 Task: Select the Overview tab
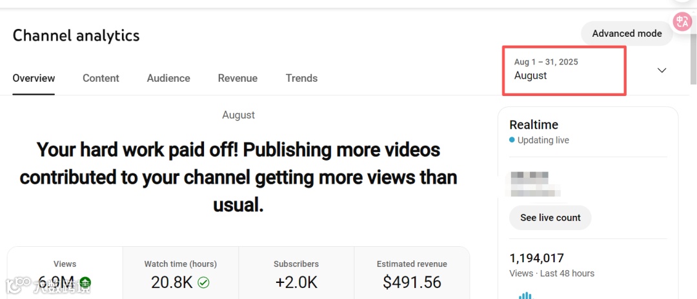34,78
